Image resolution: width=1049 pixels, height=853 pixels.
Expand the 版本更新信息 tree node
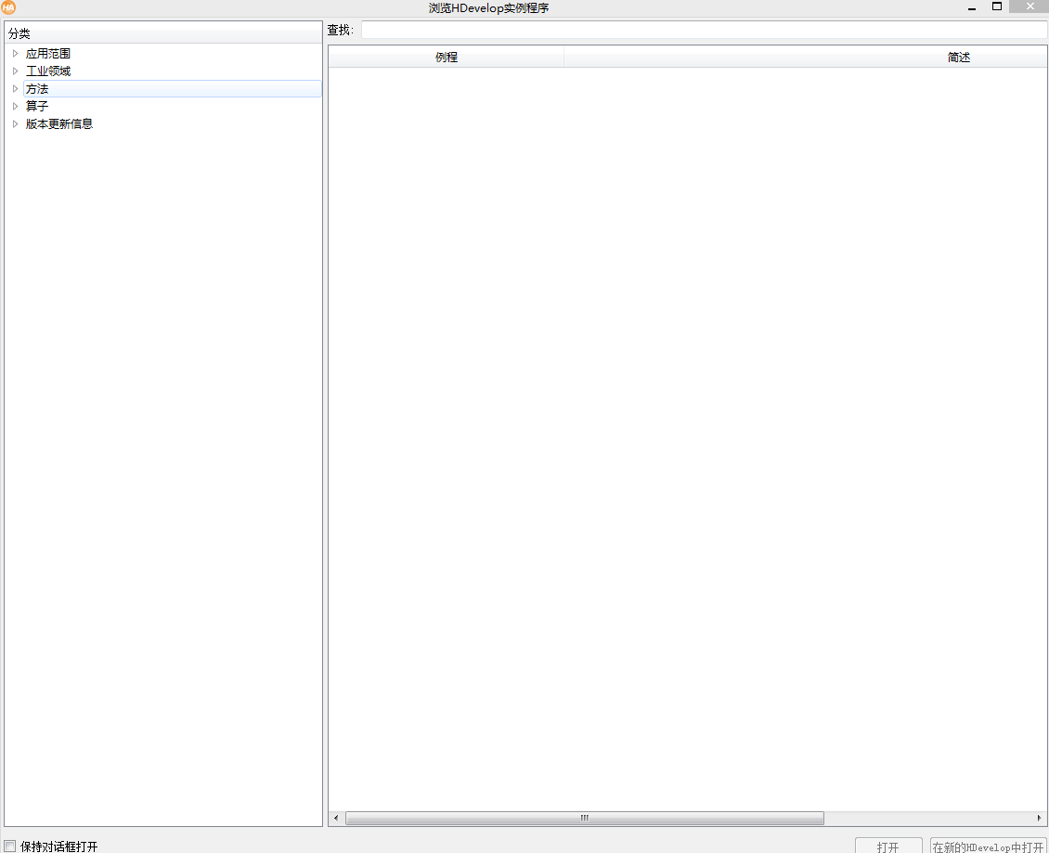[16, 123]
